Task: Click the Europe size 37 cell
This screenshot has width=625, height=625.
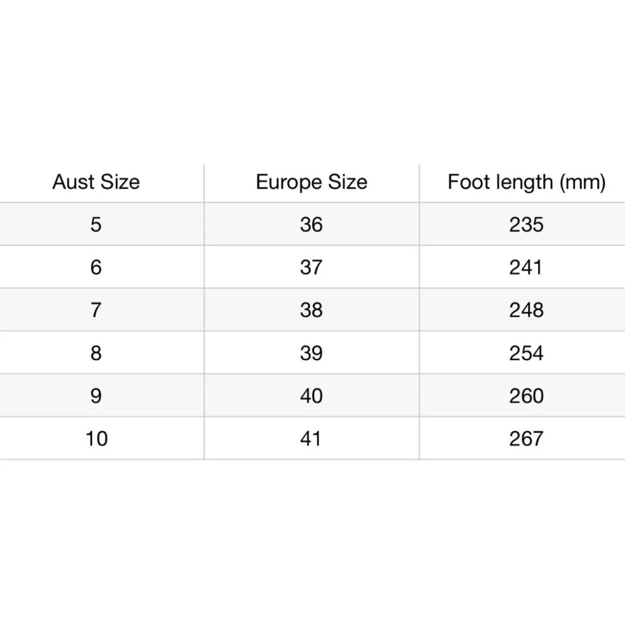Action: [x=311, y=267]
